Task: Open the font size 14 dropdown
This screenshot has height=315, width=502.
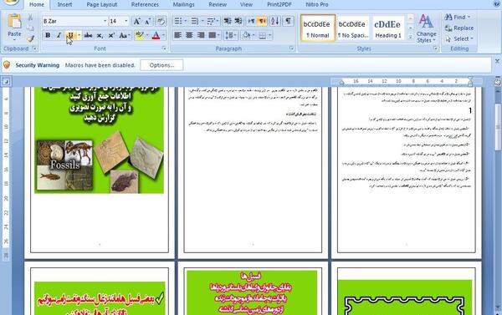Action: click(126, 21)
